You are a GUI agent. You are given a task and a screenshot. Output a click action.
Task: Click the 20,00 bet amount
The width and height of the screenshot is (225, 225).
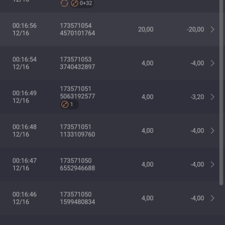click(146, 29)
